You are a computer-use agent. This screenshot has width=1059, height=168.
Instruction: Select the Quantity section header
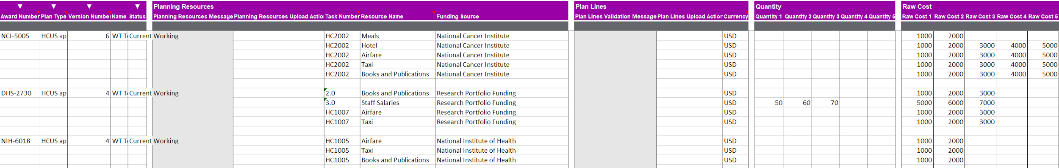[x=768, y=7]
